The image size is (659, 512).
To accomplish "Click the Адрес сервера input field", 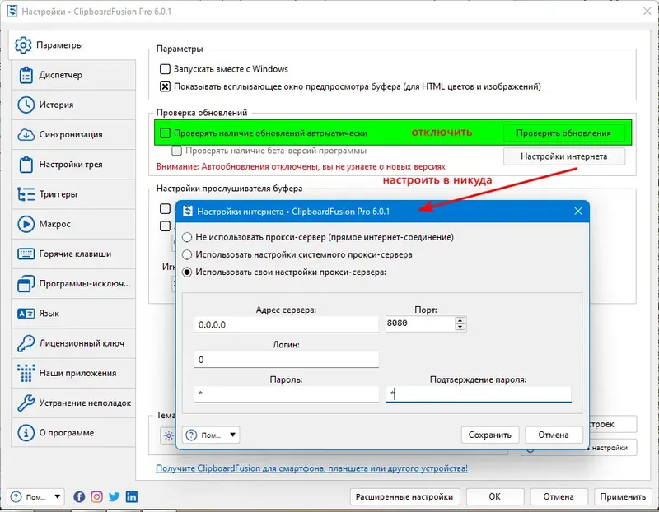I will pyautogui.click(x=286, y=324).
